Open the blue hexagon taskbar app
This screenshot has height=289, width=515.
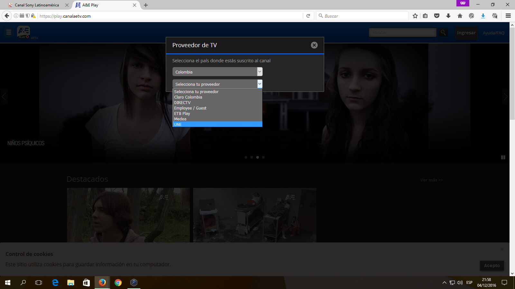point(134,283)
